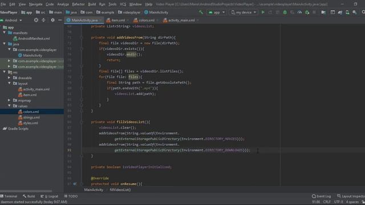Click the '4 spaces' indent status entry

(x=352, y=202)
